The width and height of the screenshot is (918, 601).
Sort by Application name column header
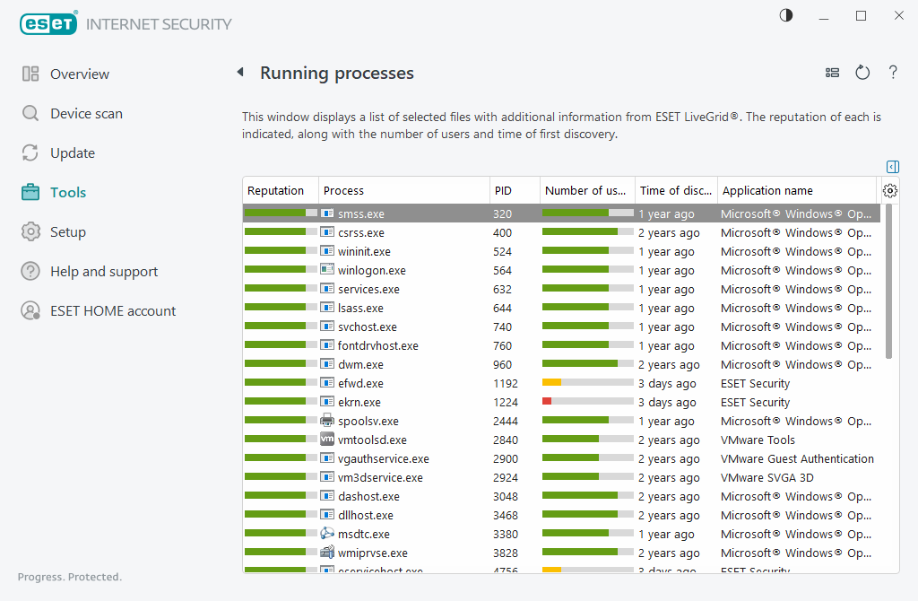[797, 190]
